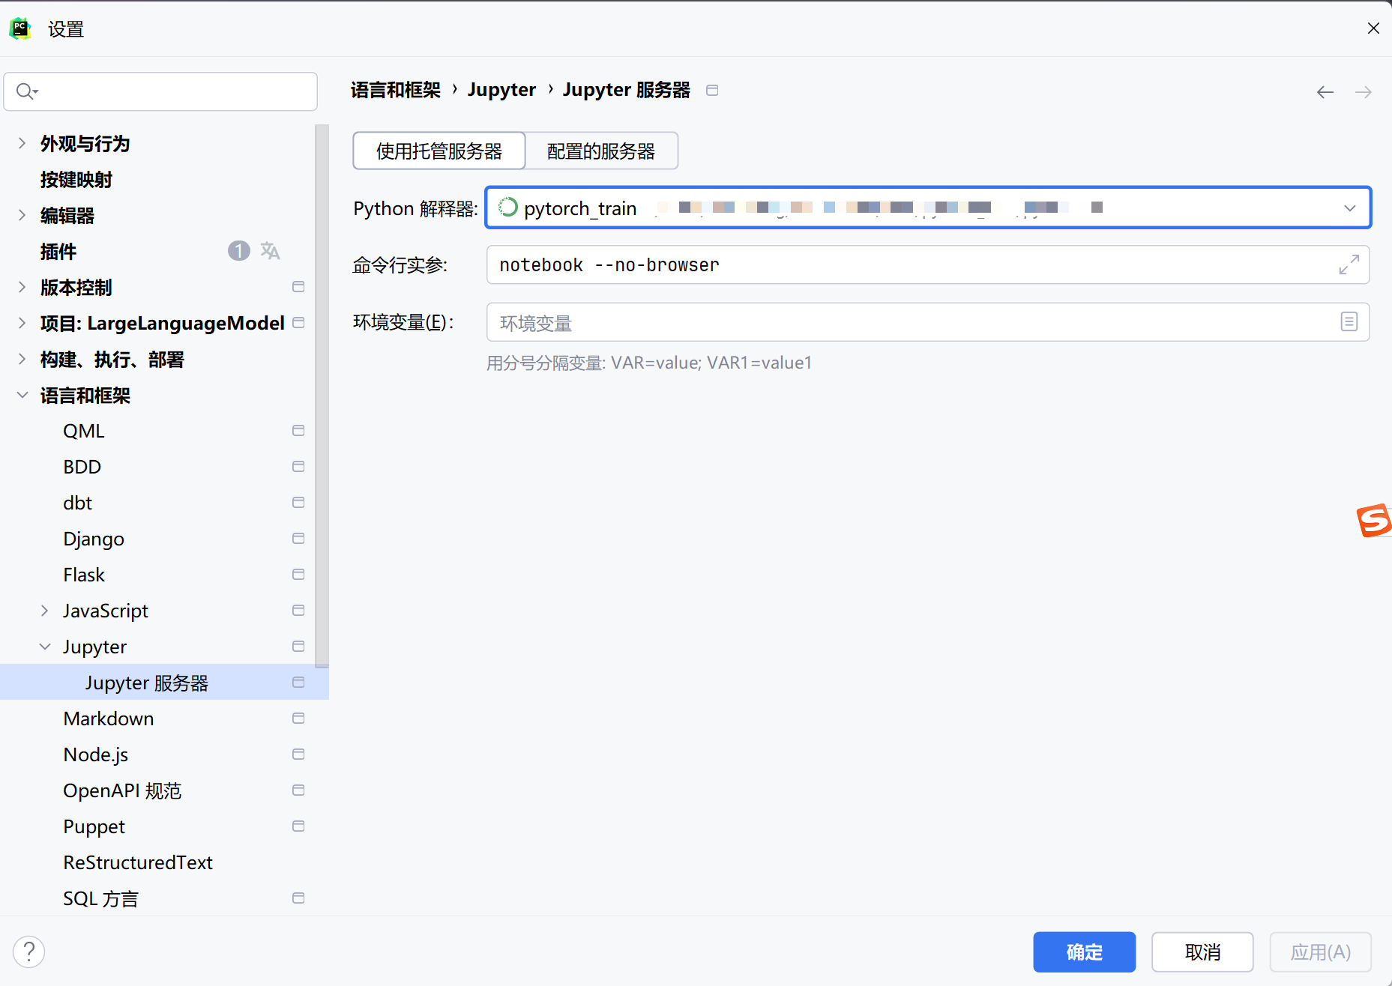Select dbt in the settings tree
Image resolution: width=1392 pixels, height=986 pixels.
tap(78, 503)
